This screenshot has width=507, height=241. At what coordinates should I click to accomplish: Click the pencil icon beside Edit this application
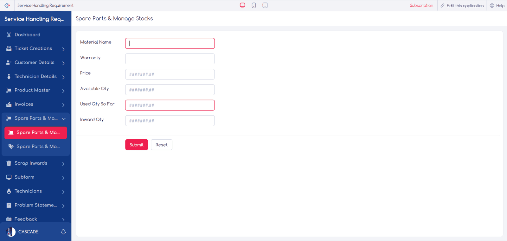tap(442, 6)
